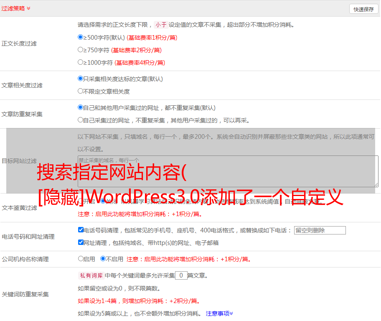Click the 文本鉴黄过滤 row label
This screenshot has width=381, height=321.
click(20, 208)
